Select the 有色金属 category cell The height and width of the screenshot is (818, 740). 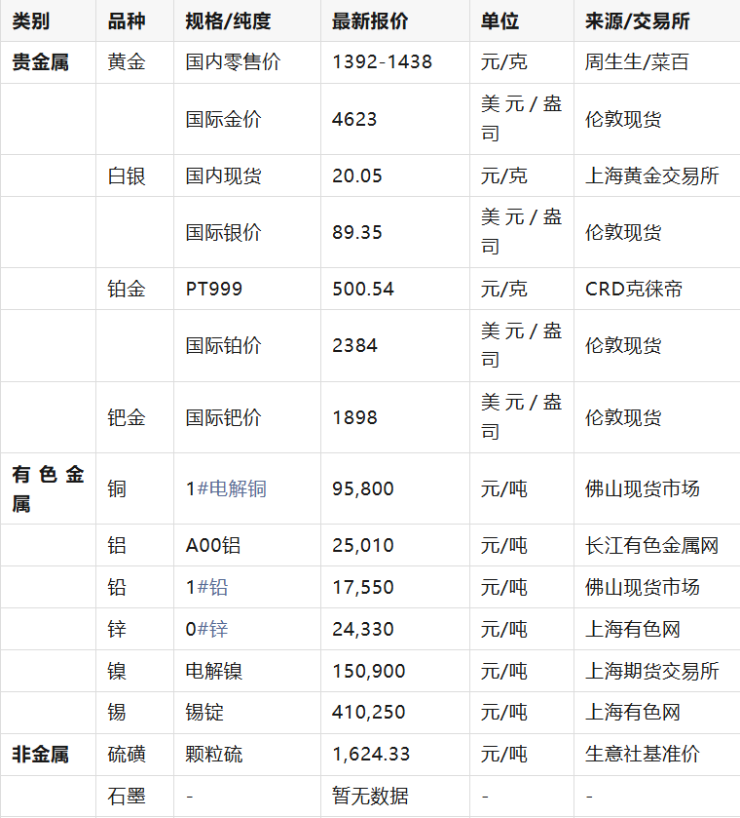click(x=48, y=488)
